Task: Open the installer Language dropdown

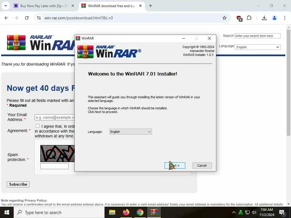Action: coord(130,132)
